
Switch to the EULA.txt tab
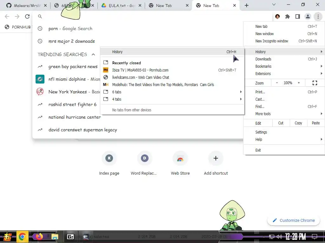coord(121,6)
